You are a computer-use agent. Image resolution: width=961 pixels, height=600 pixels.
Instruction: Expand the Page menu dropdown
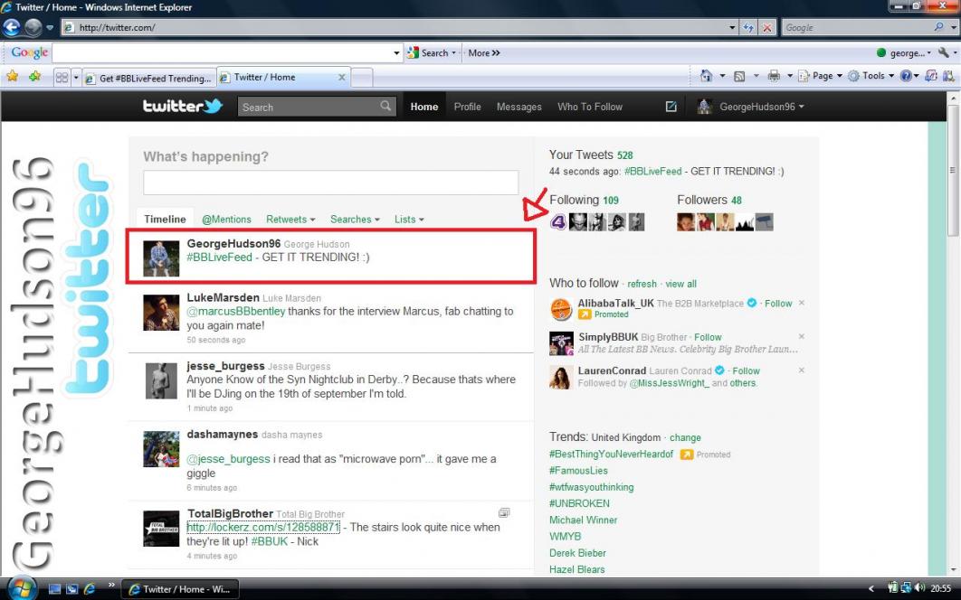pyautogui.click(x=839, y=76)
